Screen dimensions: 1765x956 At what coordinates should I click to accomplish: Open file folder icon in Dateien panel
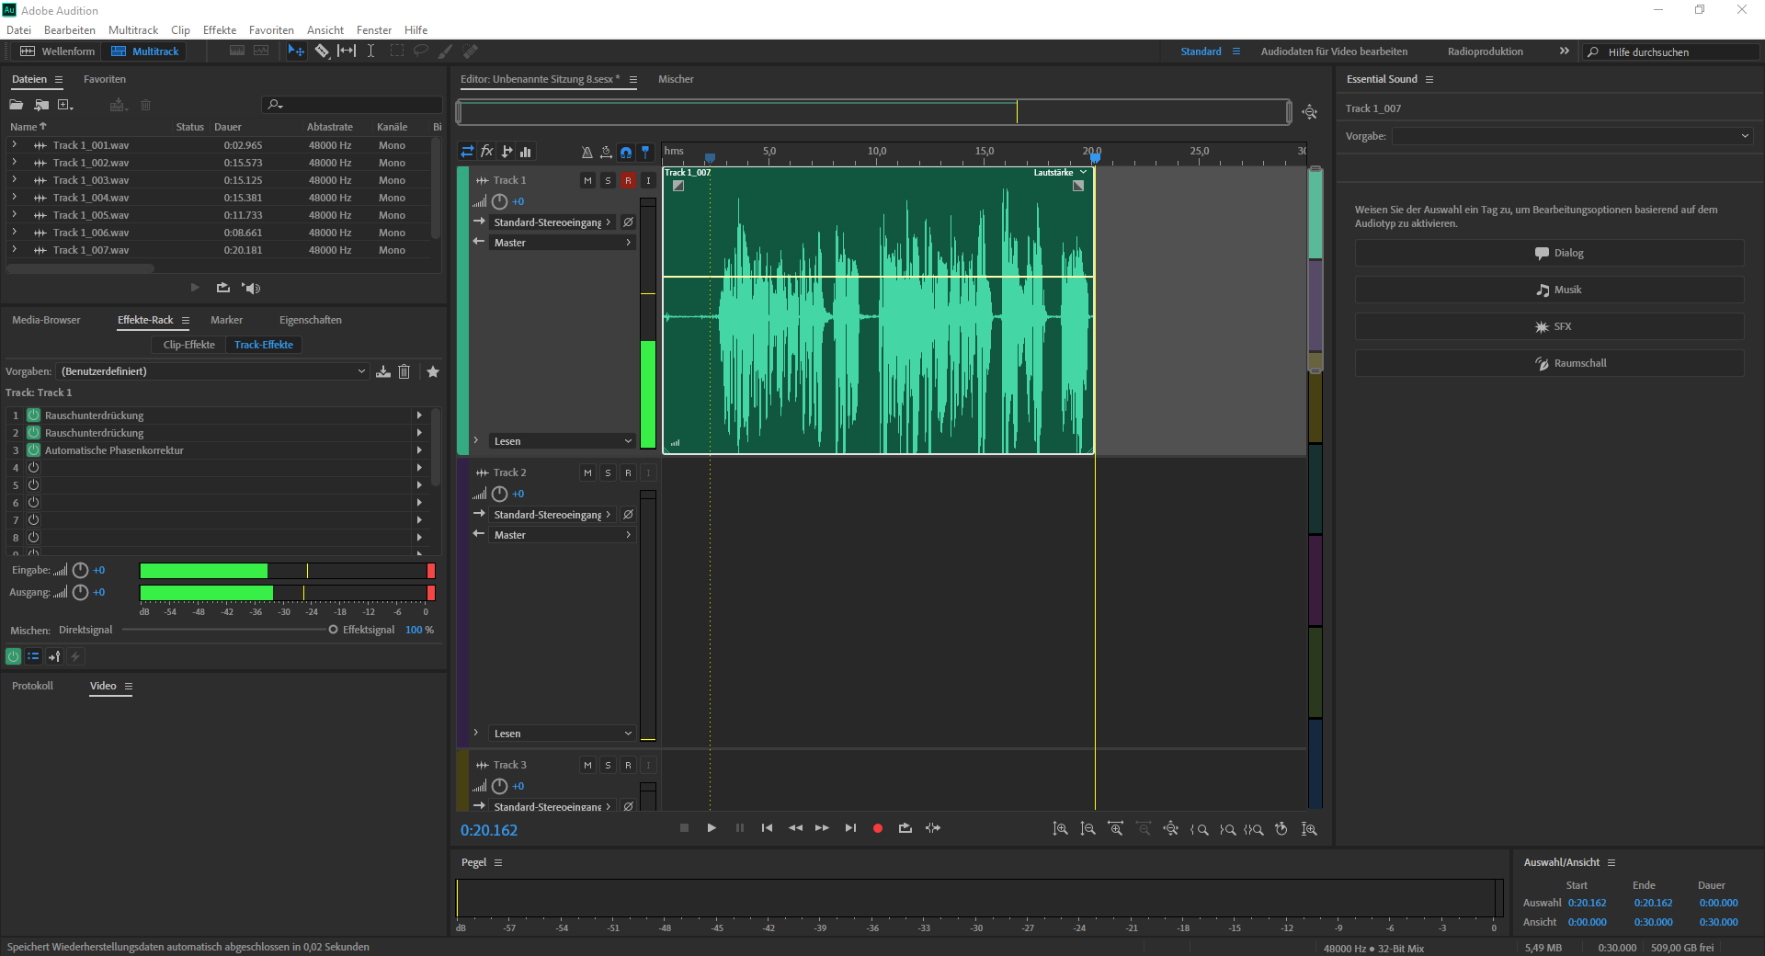coord(17,105)
